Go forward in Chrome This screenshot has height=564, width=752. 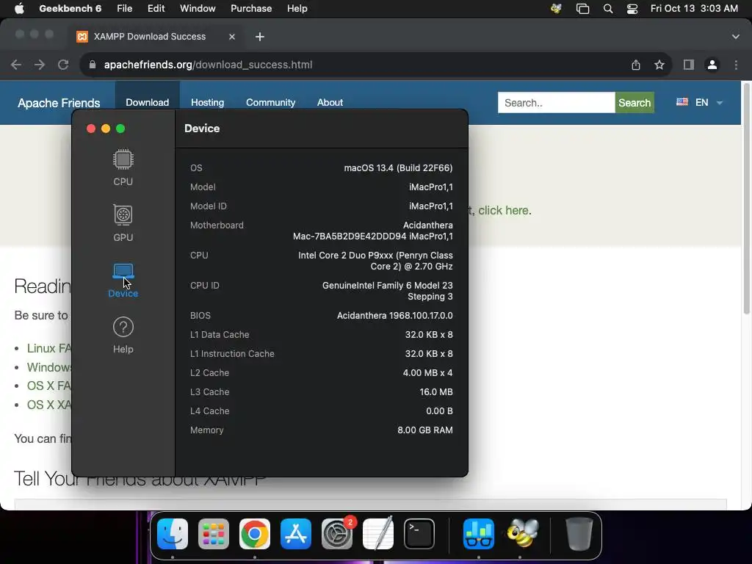(x=40, y=65)
